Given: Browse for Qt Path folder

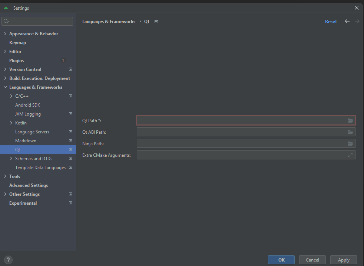Looking at the screenshot, I should pos(350,120).
